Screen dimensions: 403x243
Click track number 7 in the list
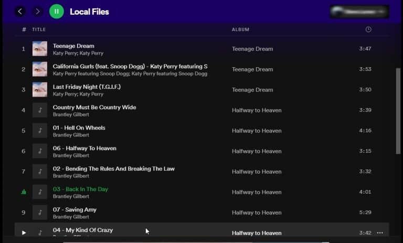[x=24, y=172]
